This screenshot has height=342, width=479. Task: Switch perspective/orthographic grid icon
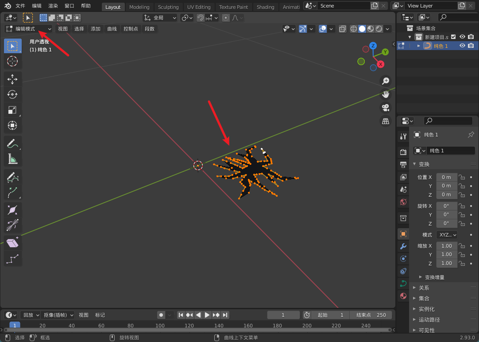pyautogui.click(x=386, y=121)
